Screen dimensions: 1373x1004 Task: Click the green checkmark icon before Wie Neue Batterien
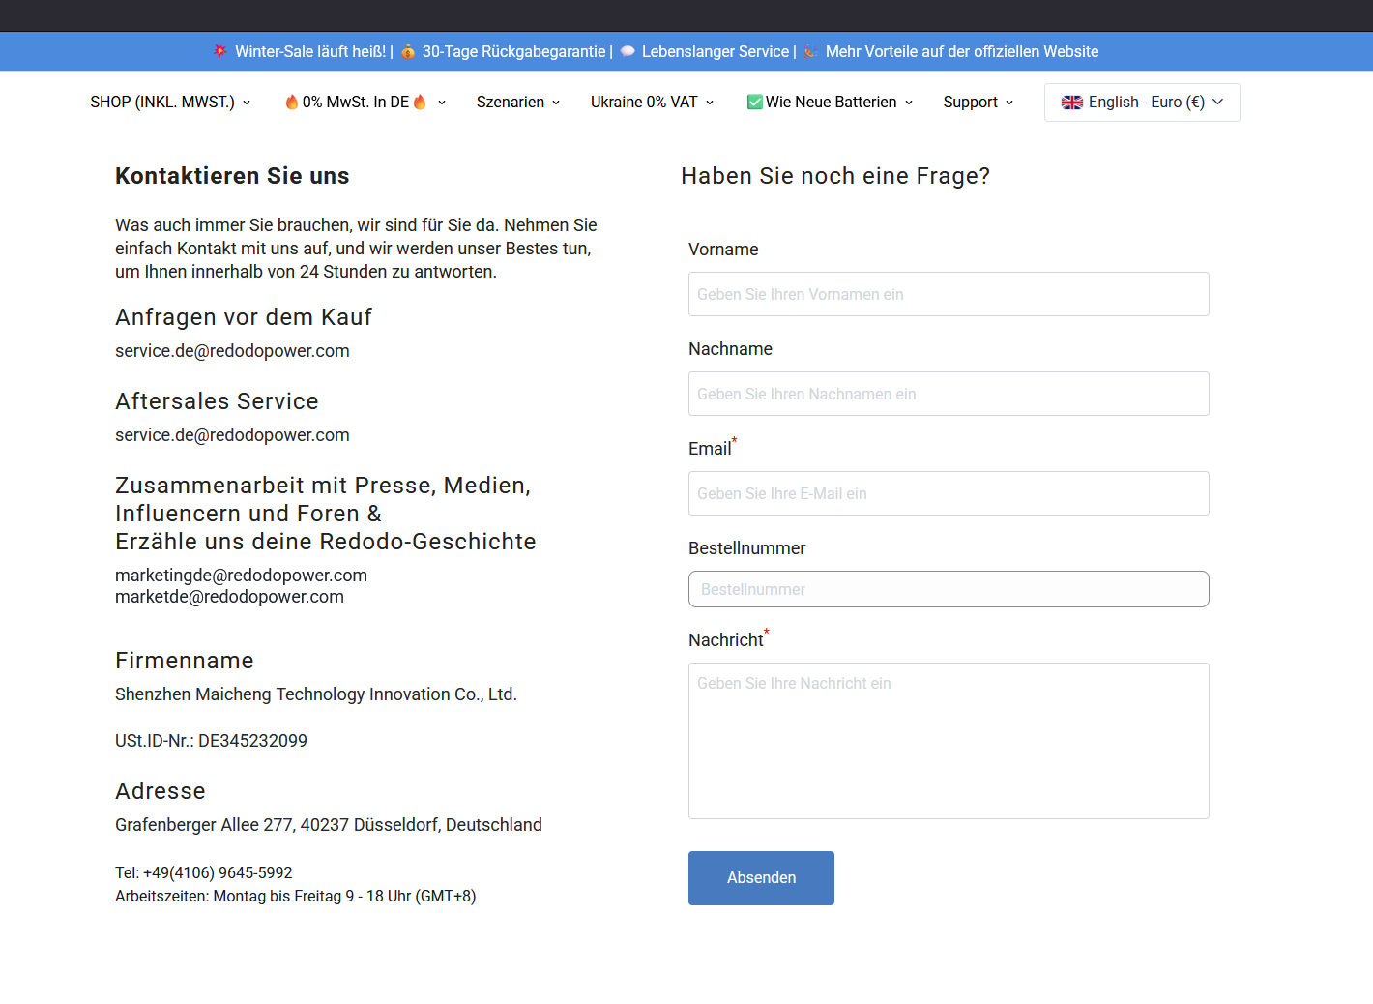[755, 103]
